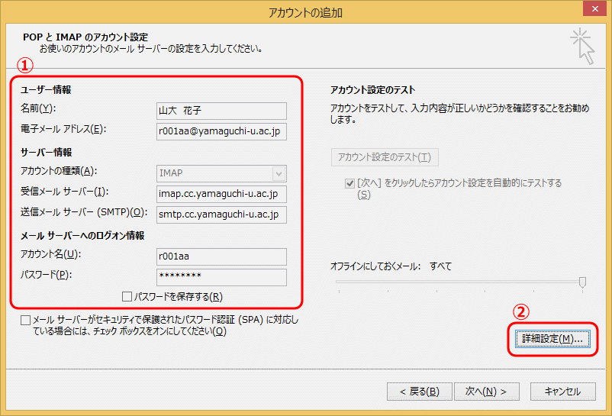
Task: Click the 受信メール サーバー field
Action: coord(221,194)
